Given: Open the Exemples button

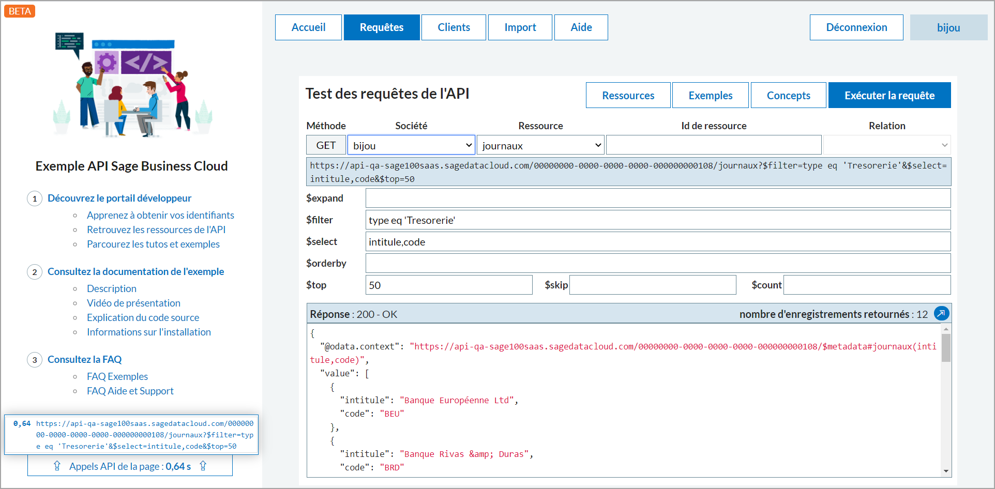Looking at the screenshot, I should coord(710,95).
